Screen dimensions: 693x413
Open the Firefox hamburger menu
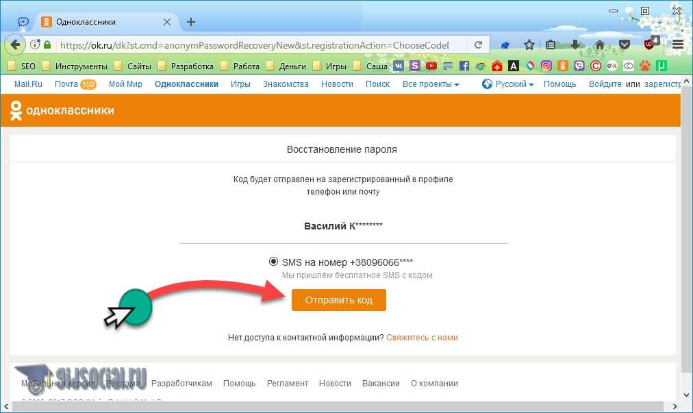678,45
